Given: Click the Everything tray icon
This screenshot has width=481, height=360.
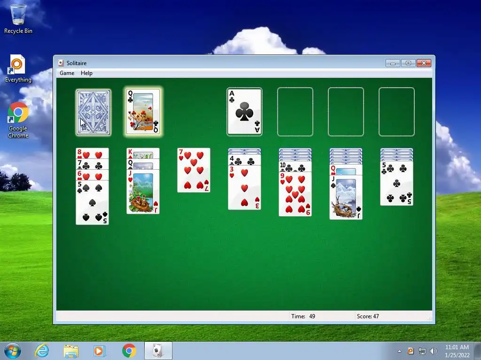Looking at the screenshot, I should pos(411,351).
